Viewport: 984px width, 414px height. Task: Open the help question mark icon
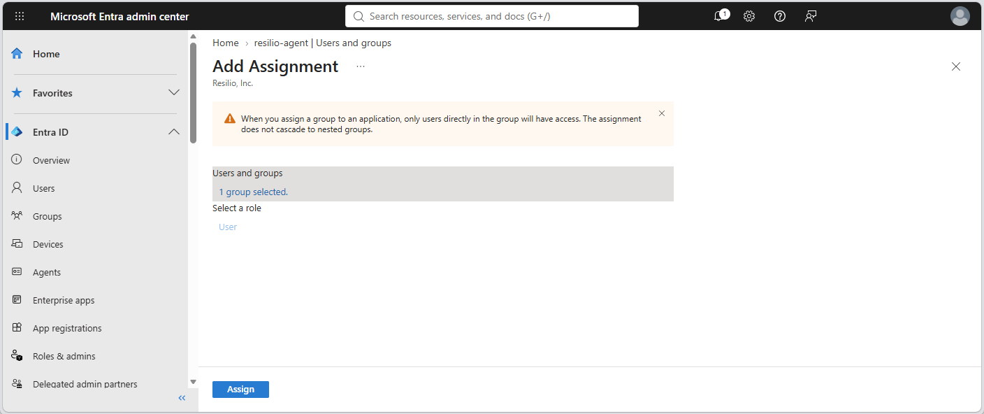click(780, 16)
